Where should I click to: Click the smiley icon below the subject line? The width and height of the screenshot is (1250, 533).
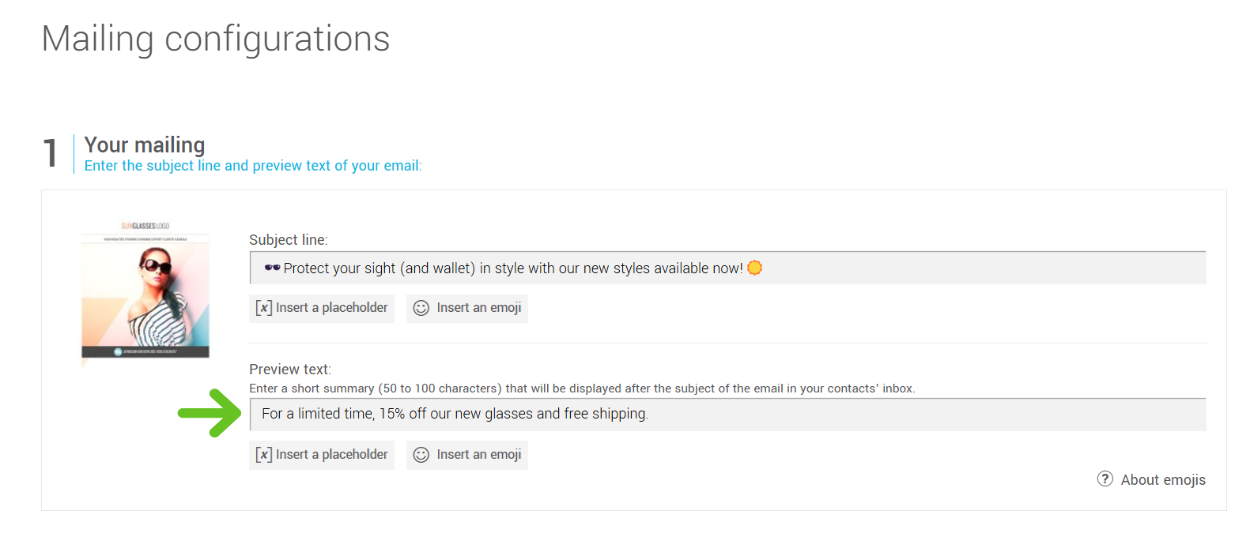coord(421,308)
